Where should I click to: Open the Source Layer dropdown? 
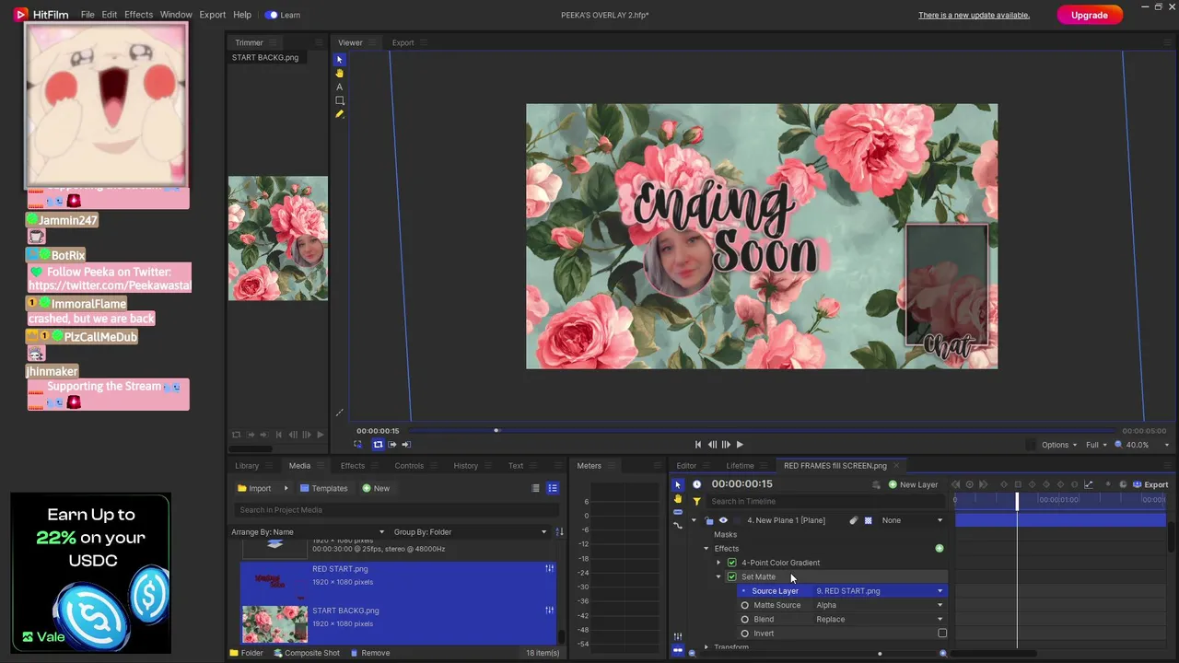click(880, 591)
